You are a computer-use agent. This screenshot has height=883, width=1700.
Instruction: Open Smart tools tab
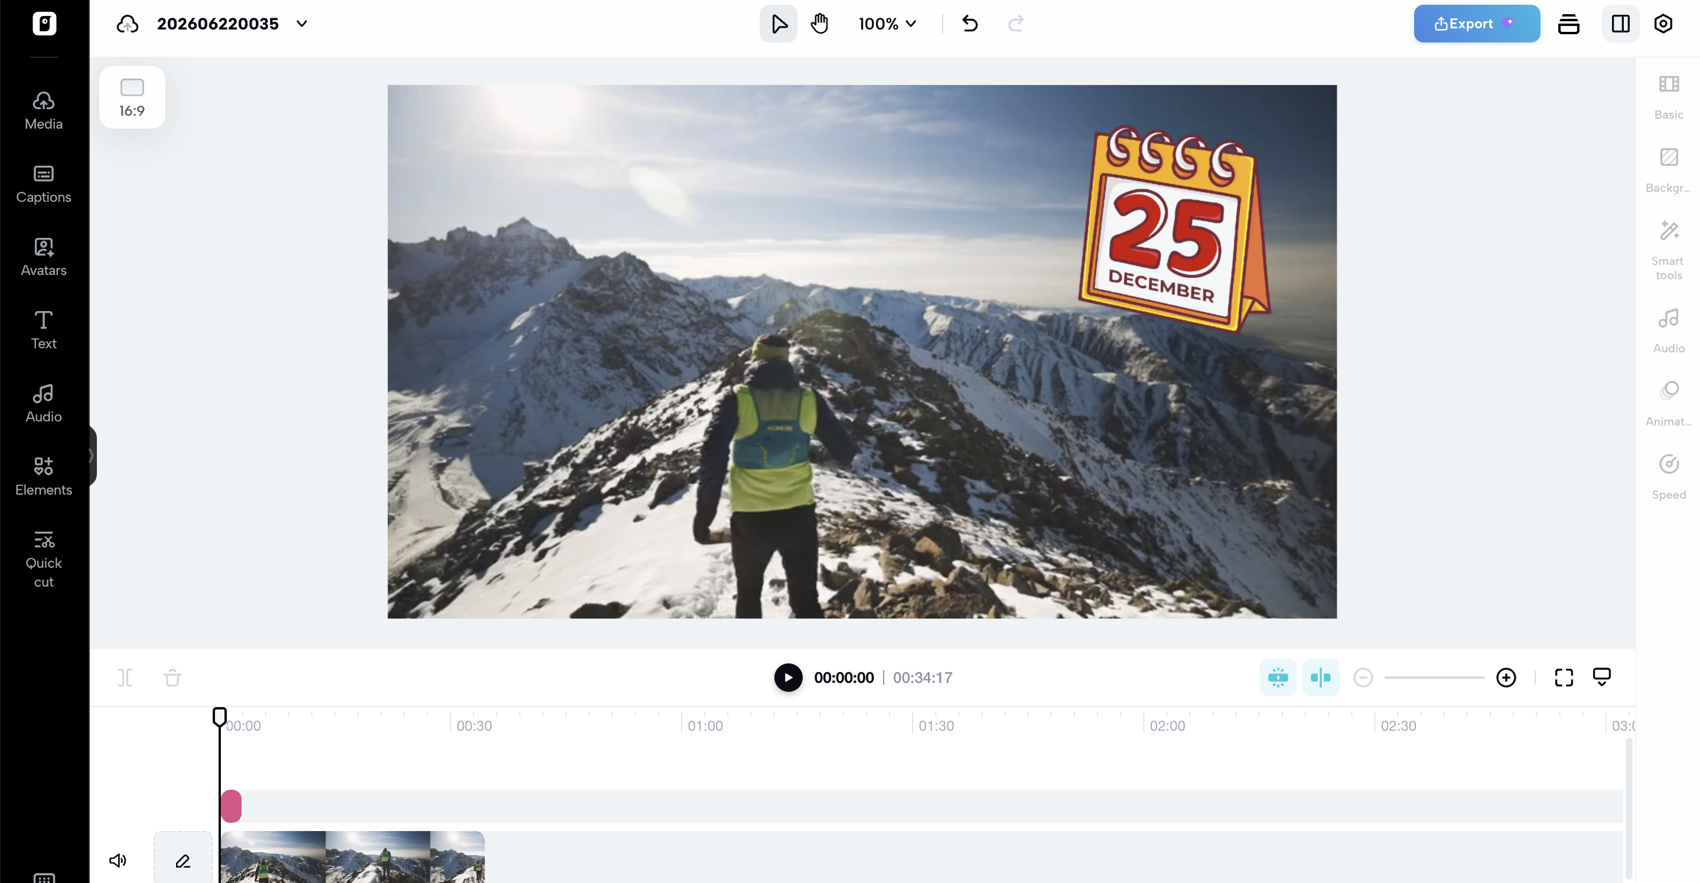point(1668,249)
